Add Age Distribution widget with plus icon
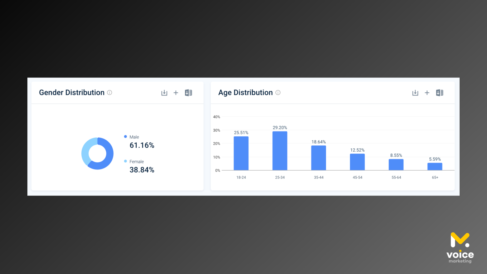This screenshot has height=274, width=487. pyautogui.click(x=427, y=93)
